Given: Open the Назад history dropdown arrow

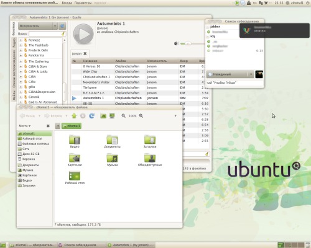Looking at the screenshot, I should tap(39, 116).
